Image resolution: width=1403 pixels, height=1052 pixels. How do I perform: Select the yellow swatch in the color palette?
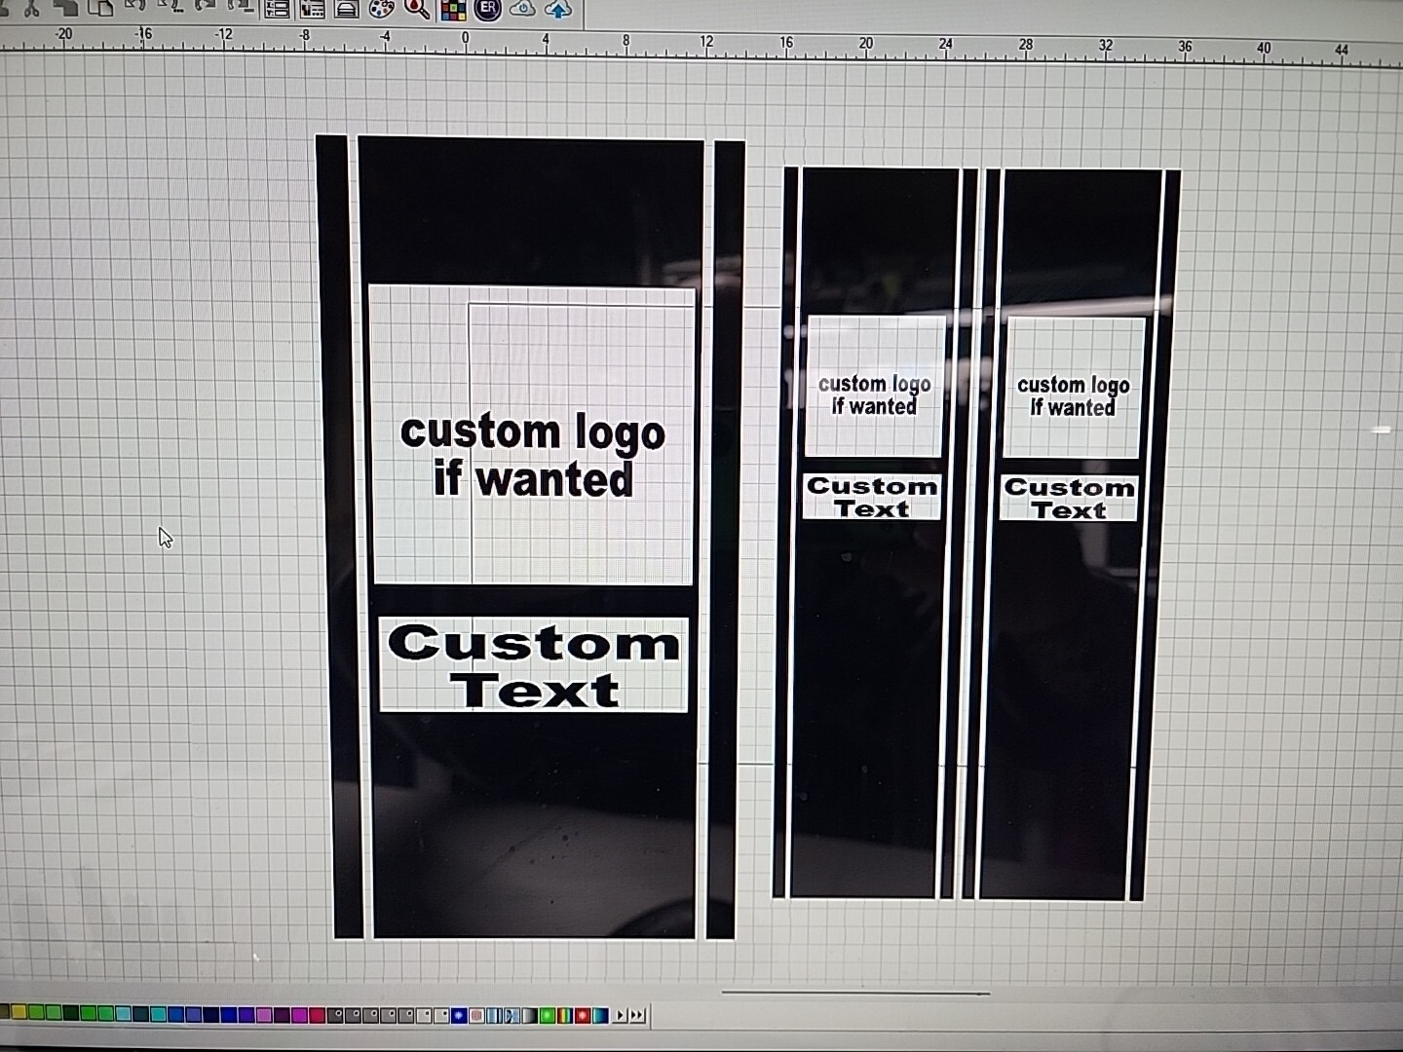[18, 1013]
